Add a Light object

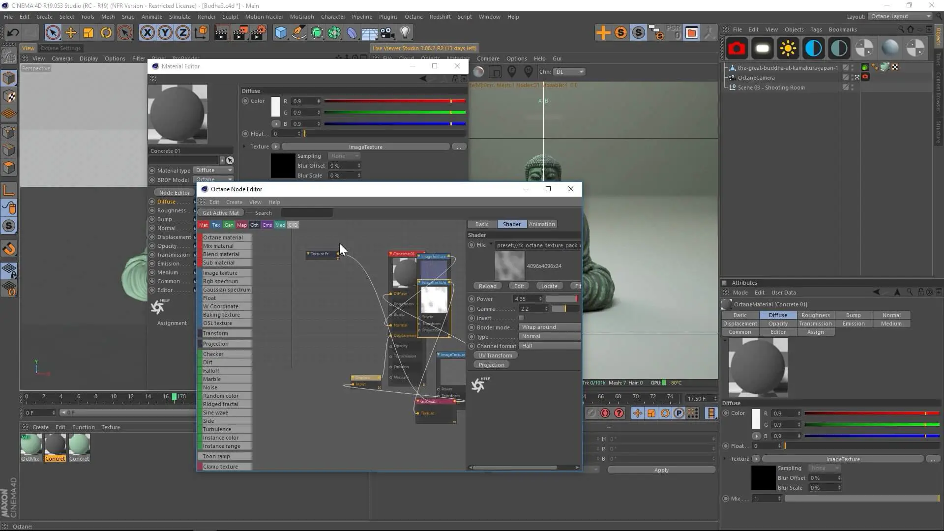405,32
